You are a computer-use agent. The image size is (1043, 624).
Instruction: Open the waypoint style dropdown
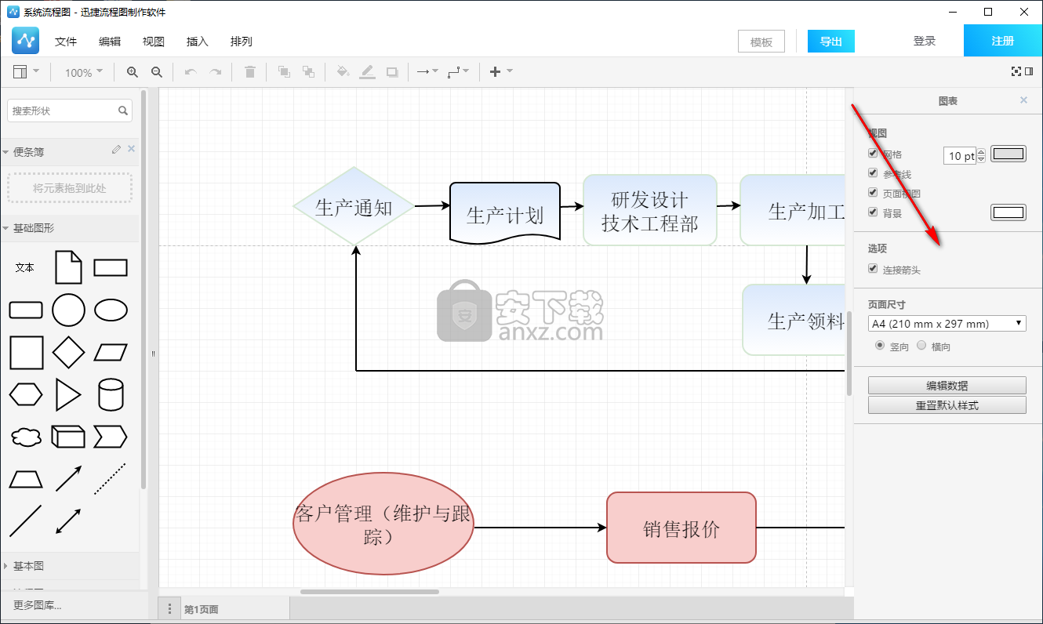pos(458,72)
